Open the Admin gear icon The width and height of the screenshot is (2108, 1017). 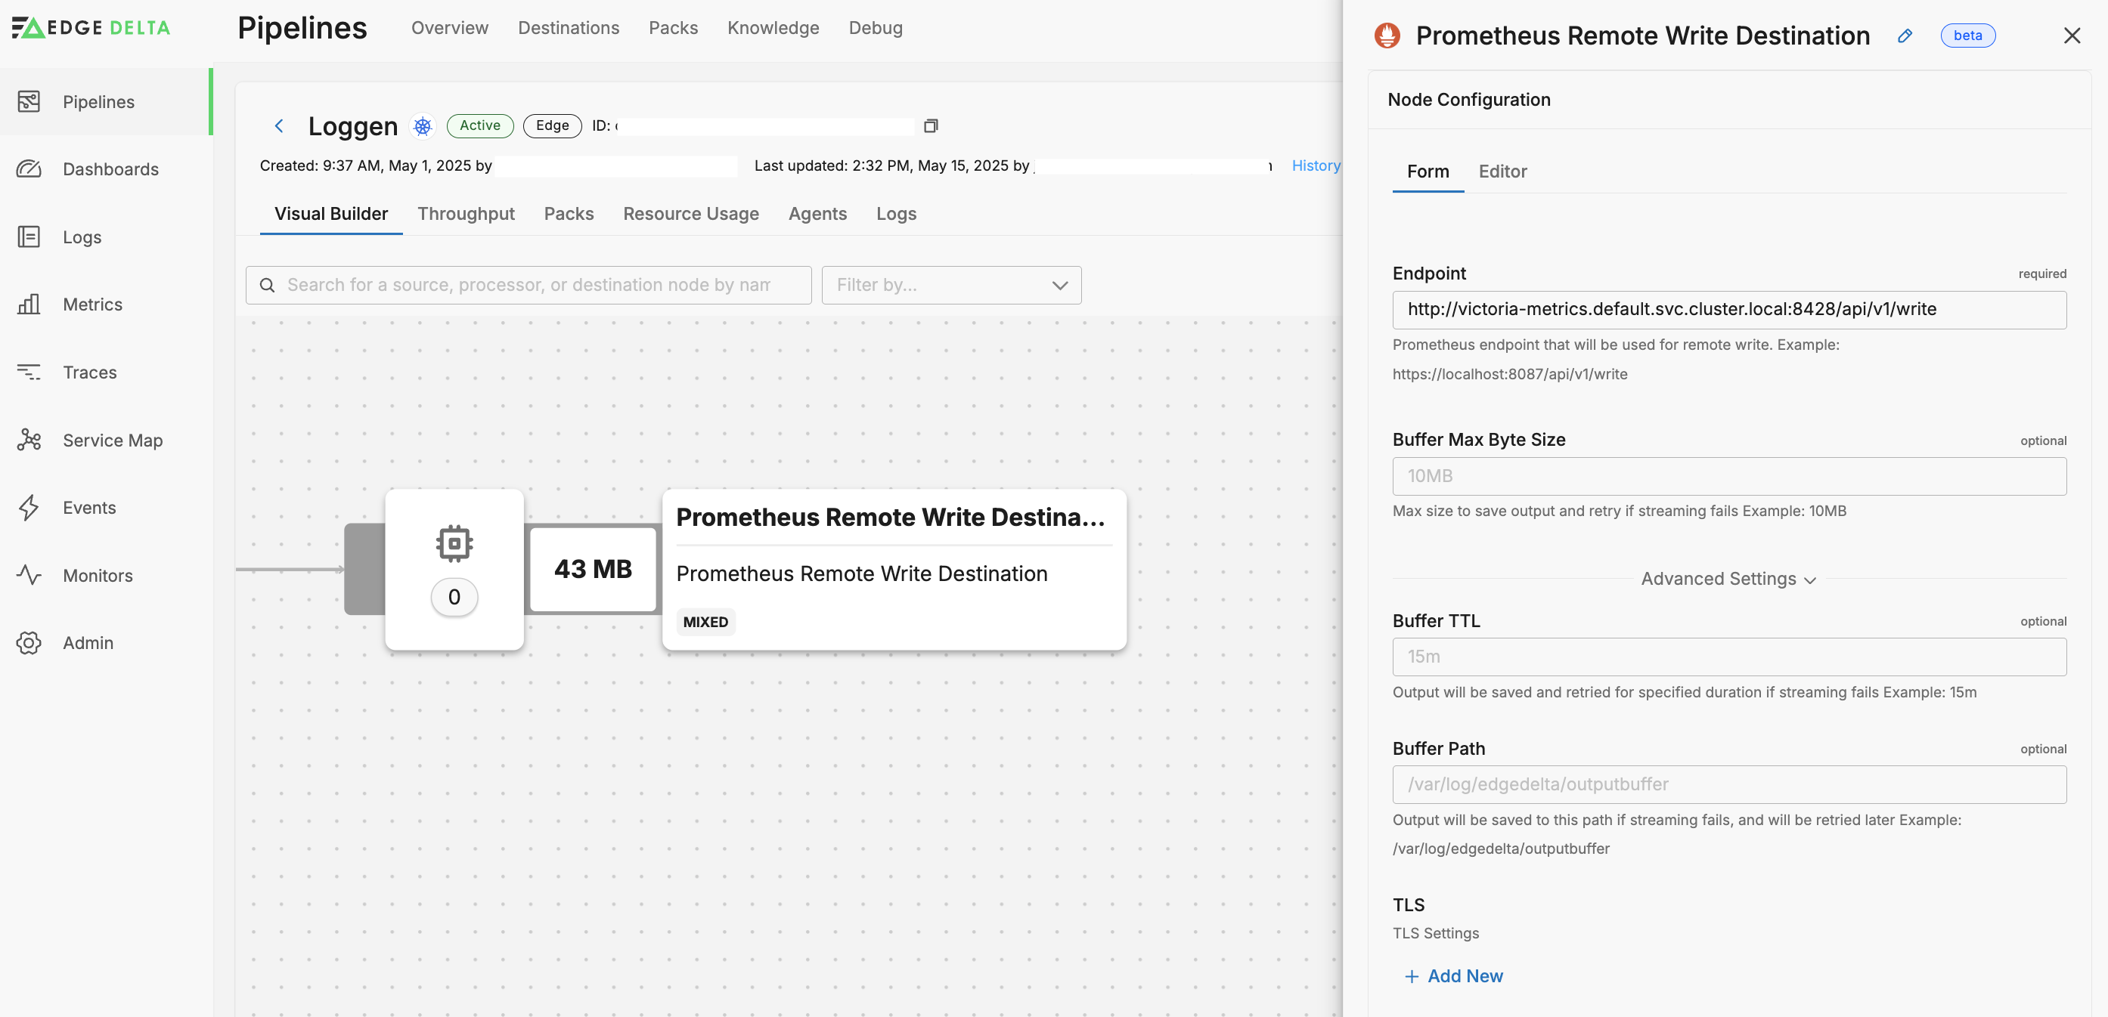click(29, 642)
